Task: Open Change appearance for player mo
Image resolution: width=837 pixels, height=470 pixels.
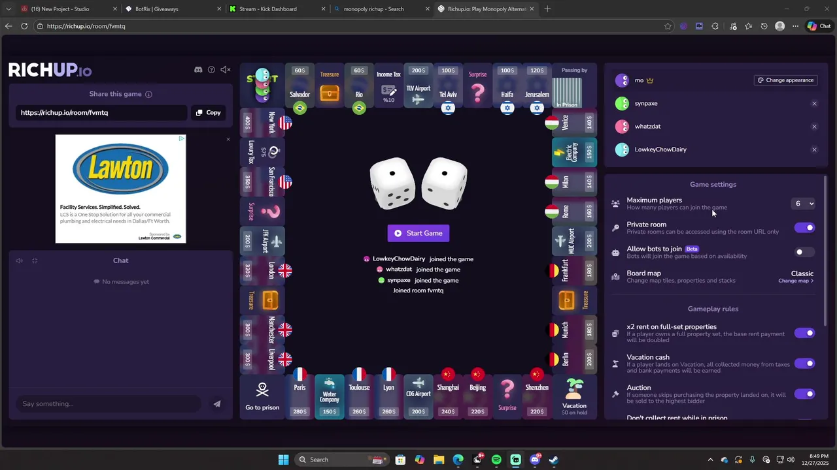Action: [785, 80]
